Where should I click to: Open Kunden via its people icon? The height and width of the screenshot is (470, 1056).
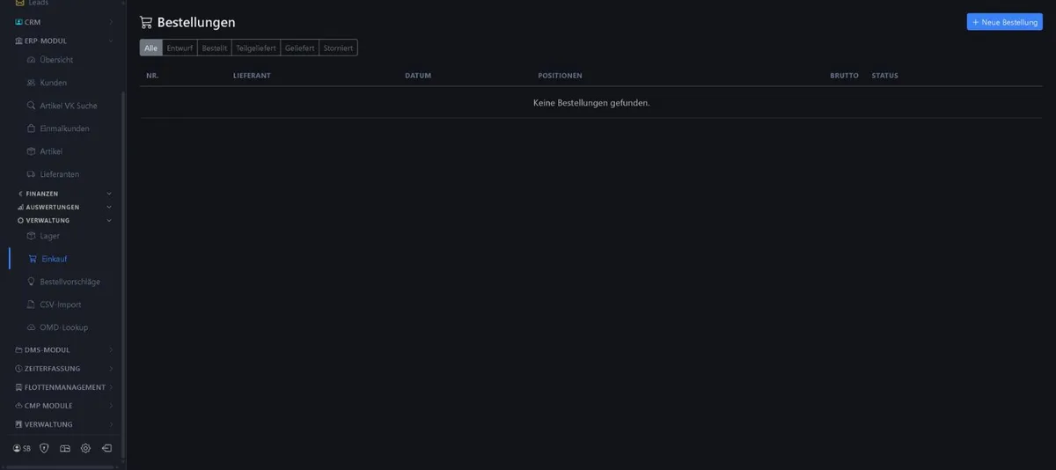tap(32, 83)
